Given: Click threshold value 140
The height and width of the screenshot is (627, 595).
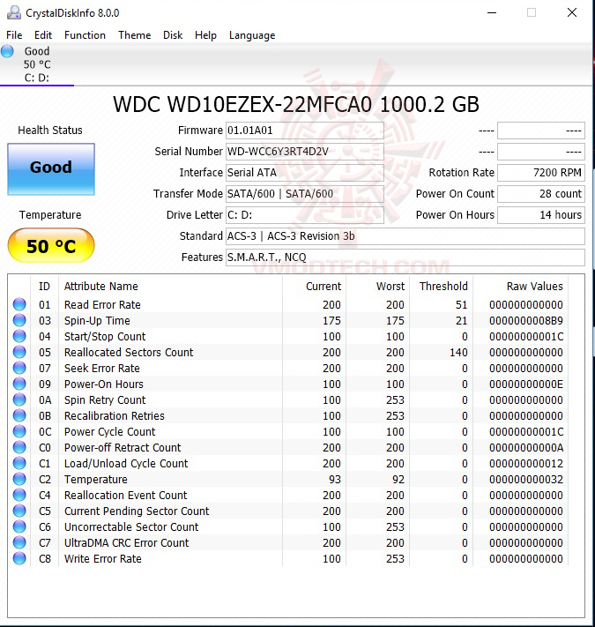Looking at the screenshot, I should coord(458,352).
